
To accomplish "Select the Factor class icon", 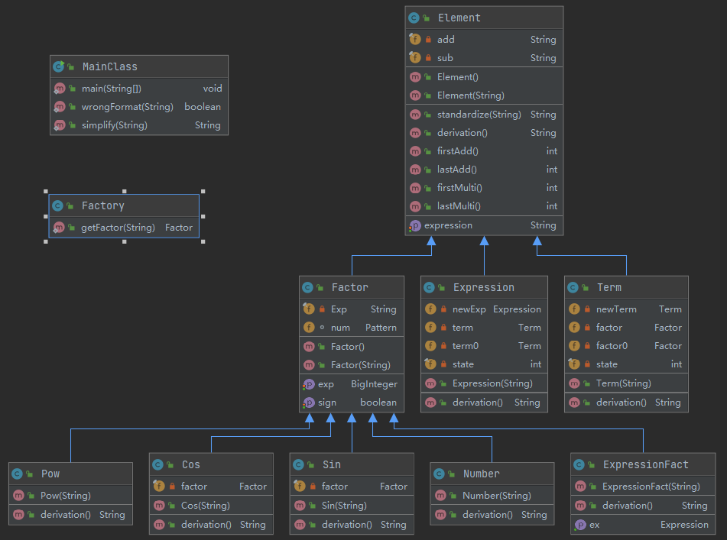I will pos(307,288).
